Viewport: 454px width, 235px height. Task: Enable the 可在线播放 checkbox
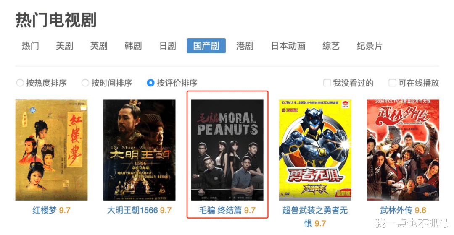(x=392, y=83)
